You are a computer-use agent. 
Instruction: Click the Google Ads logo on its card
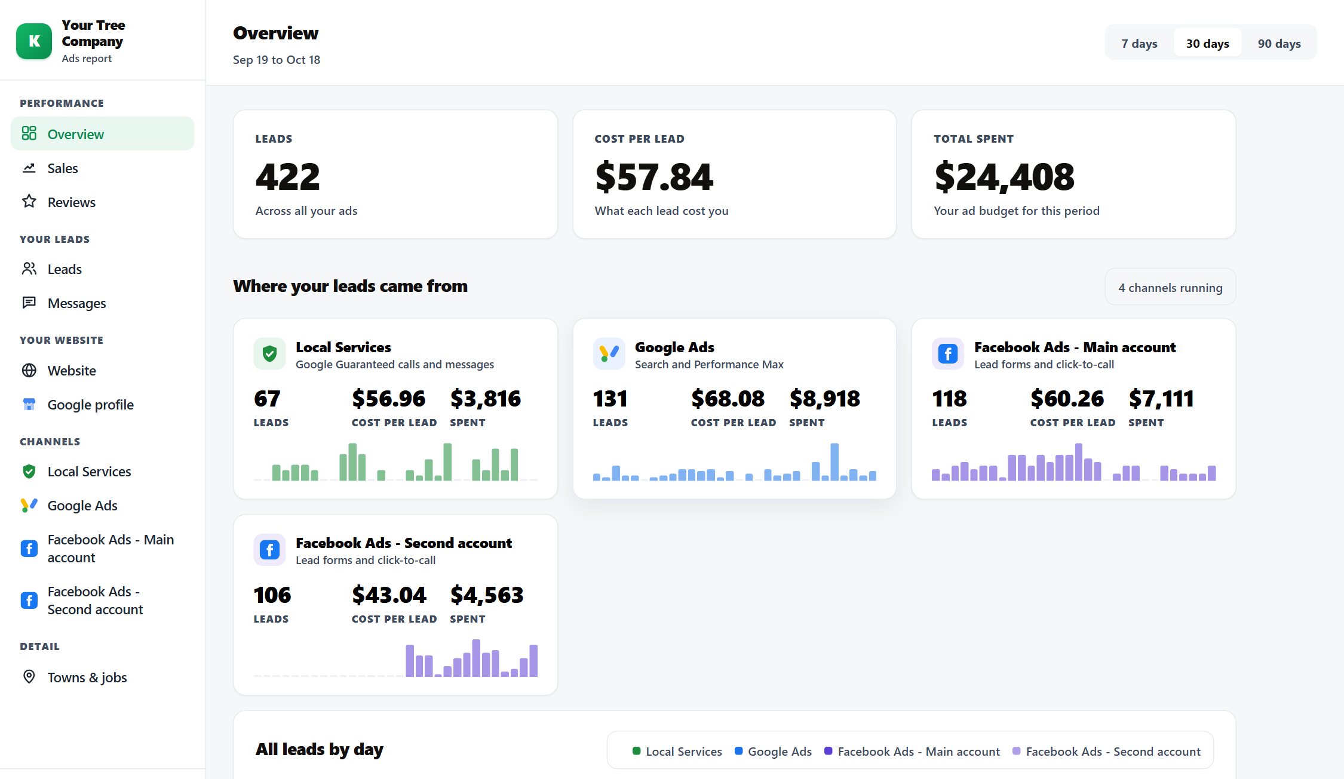pyautogui.click(x=609, y=354)
